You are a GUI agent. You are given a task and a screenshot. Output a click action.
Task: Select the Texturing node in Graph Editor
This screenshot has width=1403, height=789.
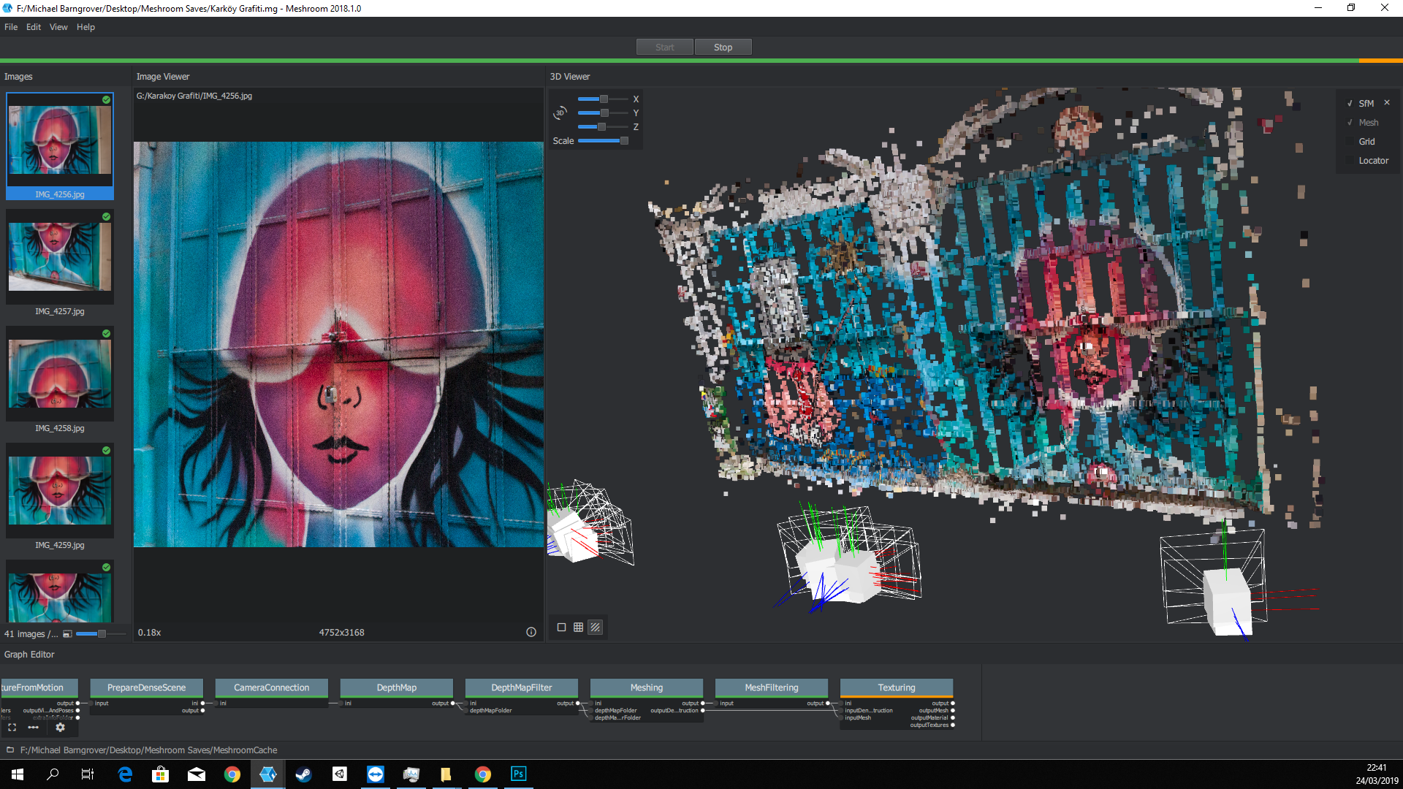pos(897,687)
